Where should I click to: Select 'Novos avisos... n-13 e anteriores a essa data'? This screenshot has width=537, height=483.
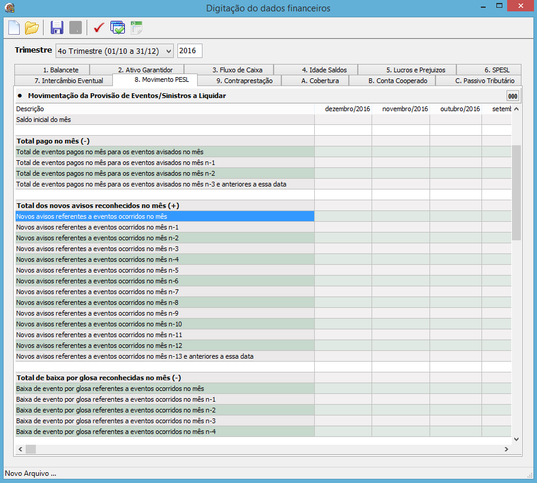(165, 356)
